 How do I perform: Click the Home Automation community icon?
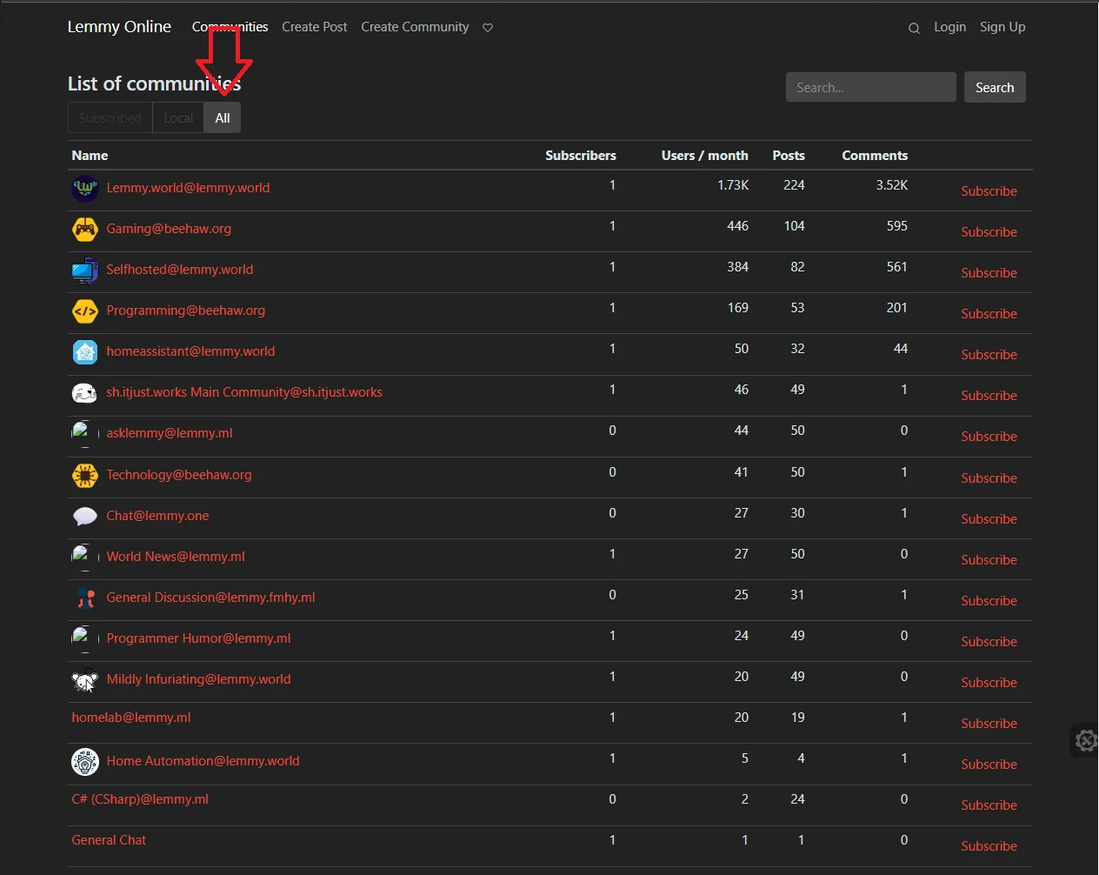coord(85,761)
